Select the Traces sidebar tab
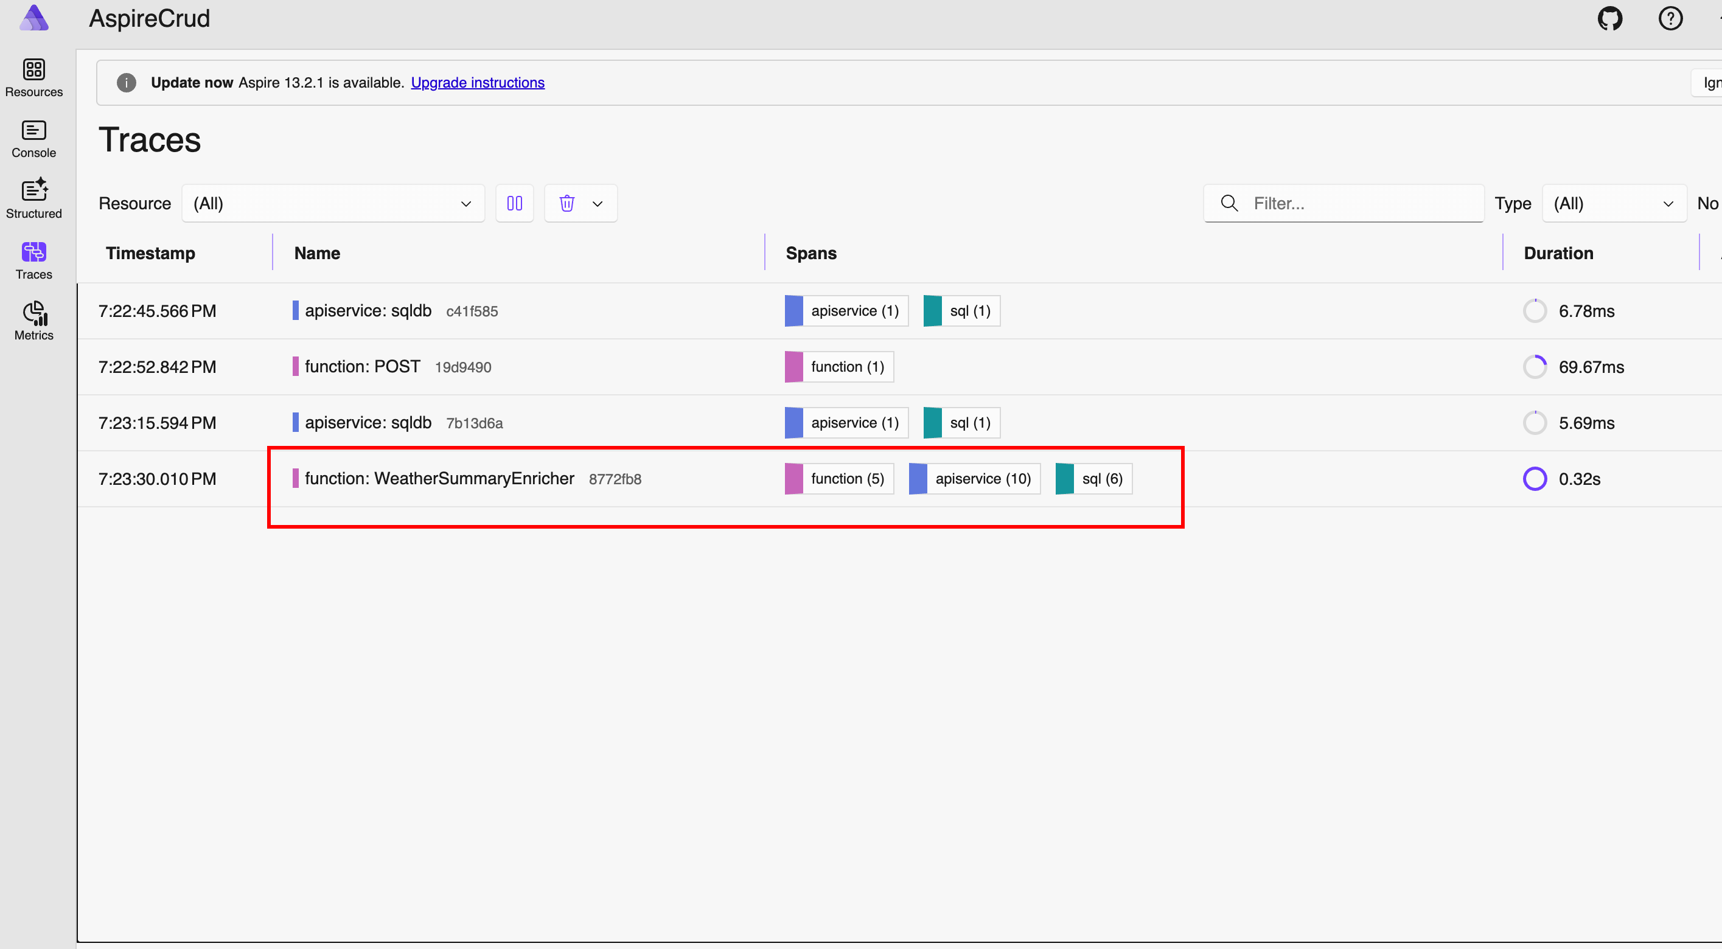Viewport: 1722px width, 949px height. 33,260
